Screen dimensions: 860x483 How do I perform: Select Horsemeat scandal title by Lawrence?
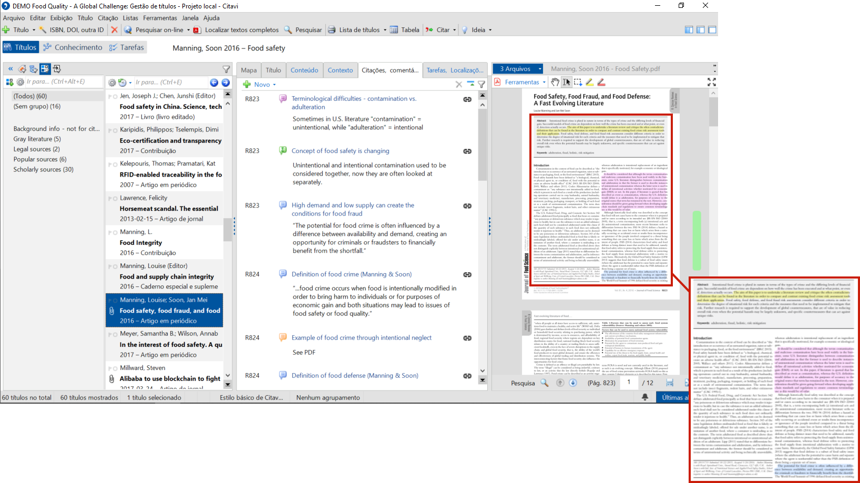(x=165, y=209)
